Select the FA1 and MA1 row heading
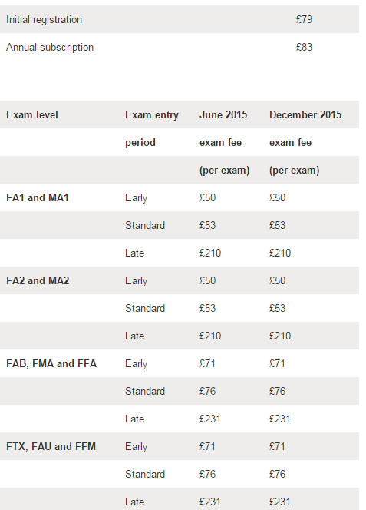 coord(38,197)
